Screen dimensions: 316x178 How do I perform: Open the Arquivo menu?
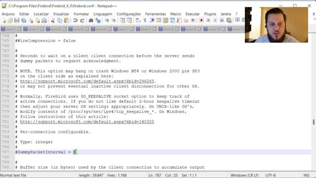pos(8,14)
